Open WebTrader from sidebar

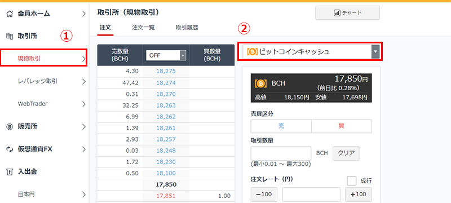click(x=33, y=104)
